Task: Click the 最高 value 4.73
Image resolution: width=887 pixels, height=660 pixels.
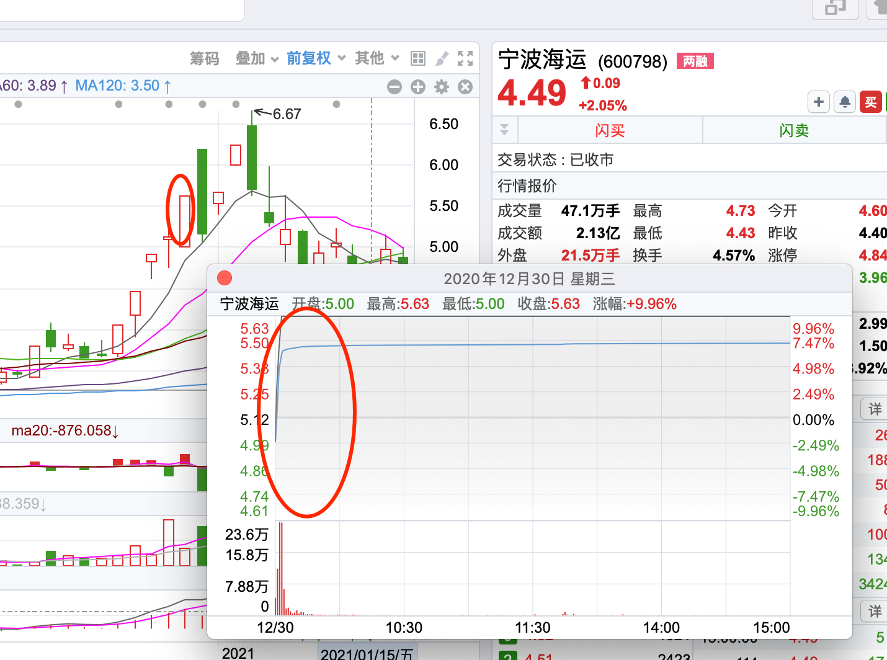Action: (x=741, y=211)
